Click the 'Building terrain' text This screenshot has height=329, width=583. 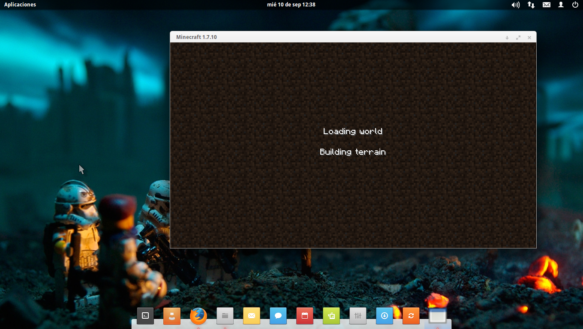click(x=353, y=152)
